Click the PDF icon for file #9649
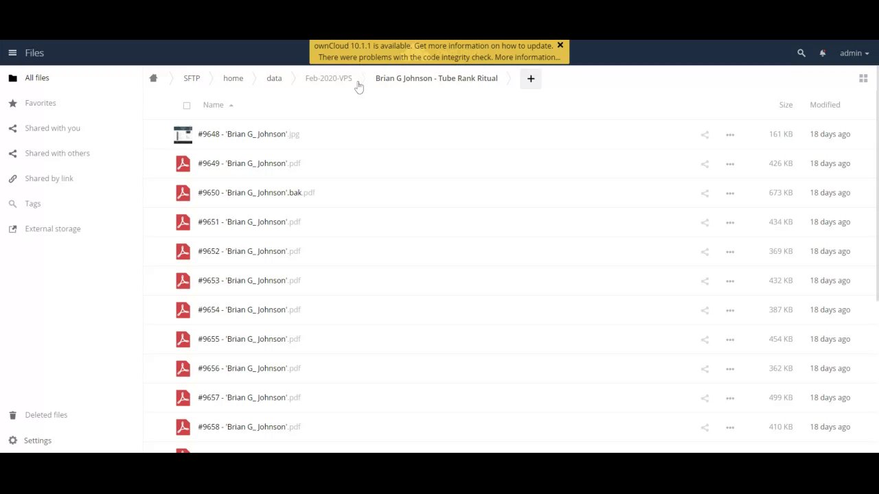Image resolution: width=879 pixels, height=494 pixels. point(183,164)
